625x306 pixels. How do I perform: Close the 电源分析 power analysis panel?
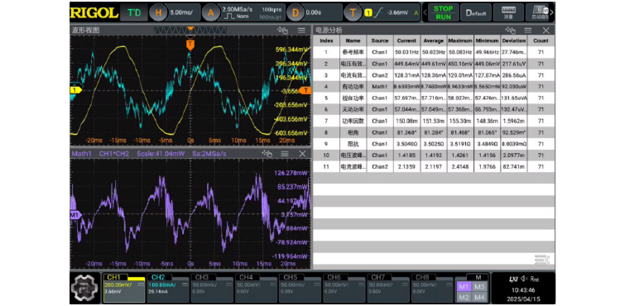point(546,31)
